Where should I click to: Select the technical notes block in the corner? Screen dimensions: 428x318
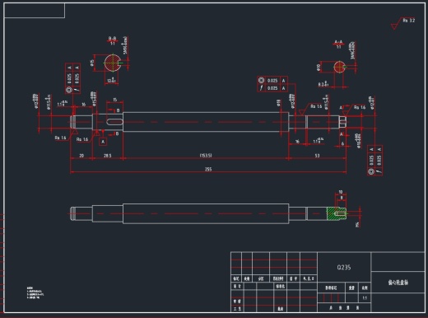(35, 292)
